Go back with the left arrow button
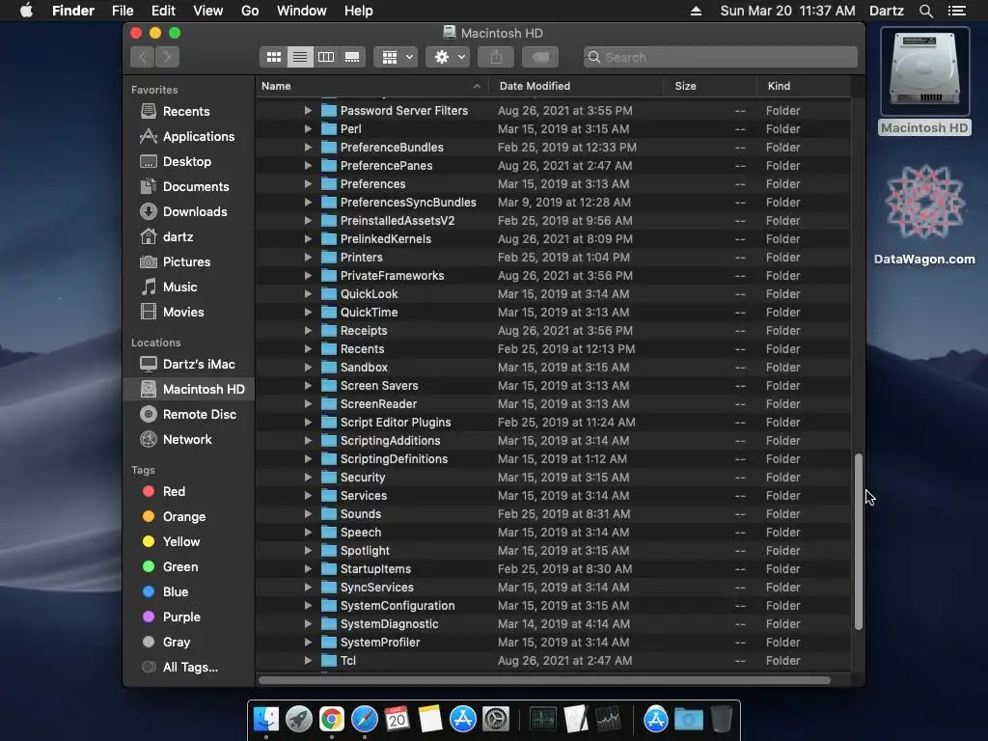 tap(143, 57)
